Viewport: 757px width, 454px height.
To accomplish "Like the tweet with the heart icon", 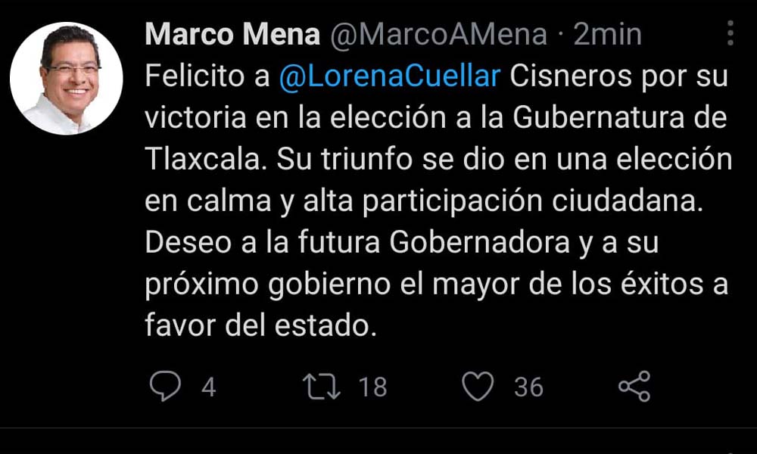I will coord(478,387).
